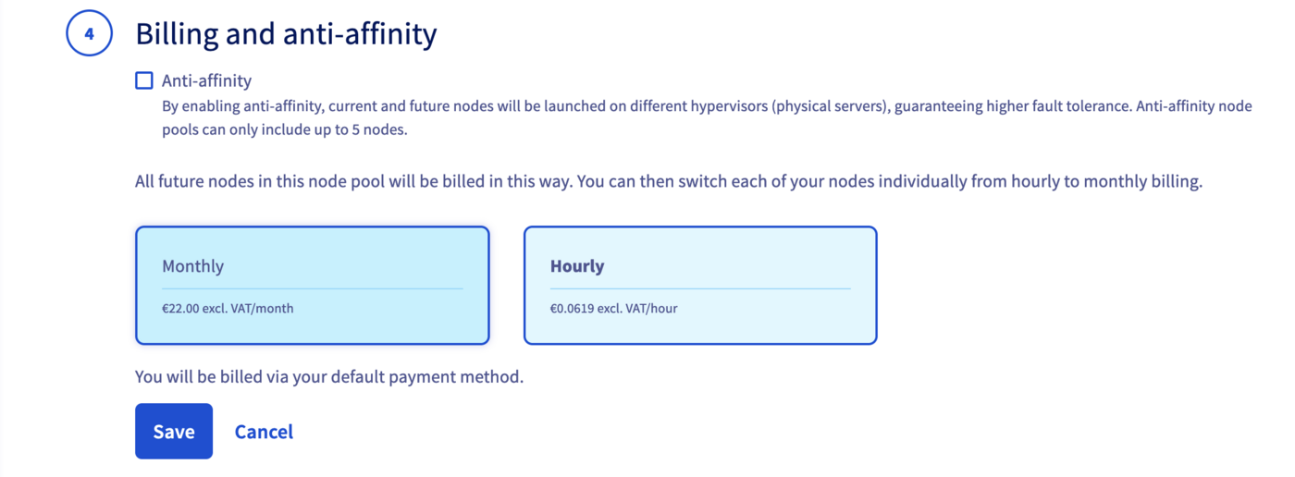Screen dimensions: 1295x477
Task: Click the step 4 circle icon
Action: click(x=89, y=35)
